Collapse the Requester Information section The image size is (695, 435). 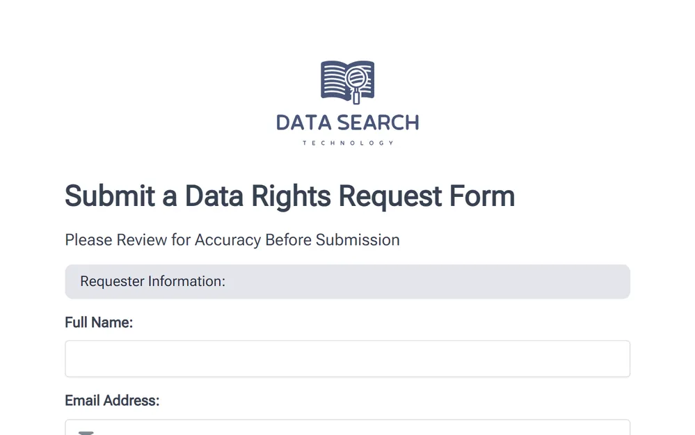coord(347,281)
